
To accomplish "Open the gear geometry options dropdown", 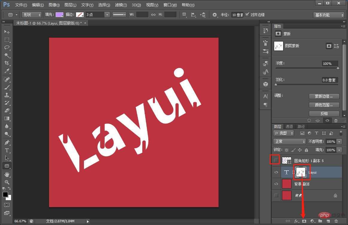I will coord(215,15).
